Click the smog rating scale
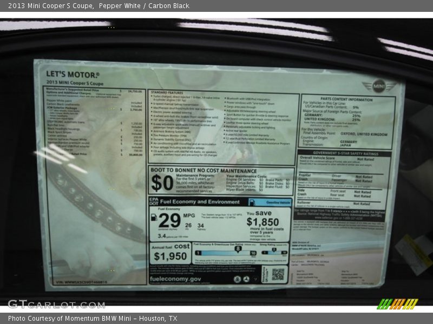The image size is (433, 324). tap(274, 252)
